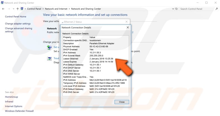Close the Ethernet 2 Status window
Viewport: 220px width, 116px height.
point(126,22)
